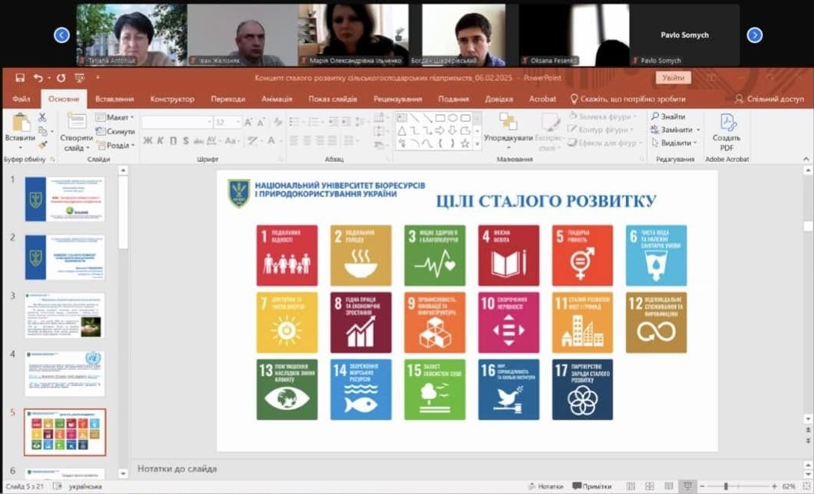Click the bulleted list icon
The image size is (814, 494).
(x=295, y=122)
